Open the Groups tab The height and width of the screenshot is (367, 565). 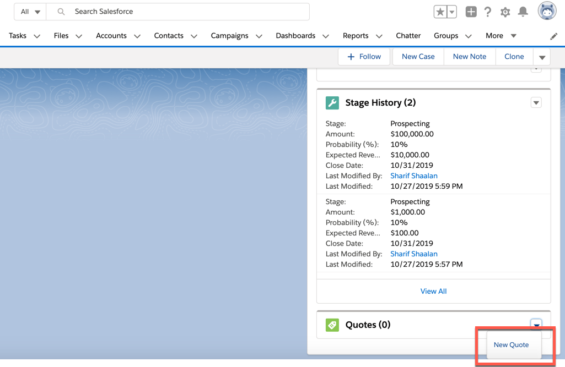pos(446,36)
